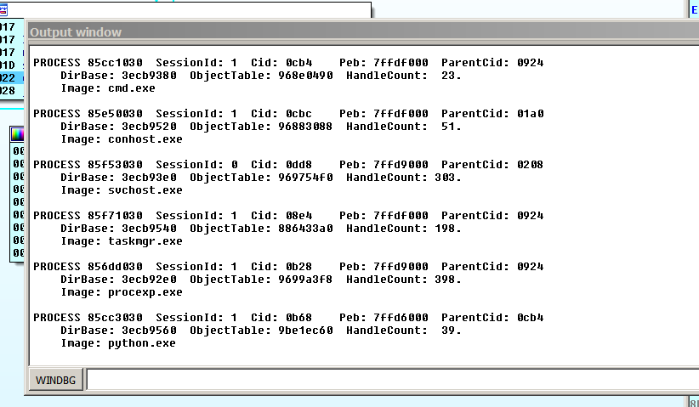
Task: Click the 'Image: svchost.exe' line
Action: point(122,190)
